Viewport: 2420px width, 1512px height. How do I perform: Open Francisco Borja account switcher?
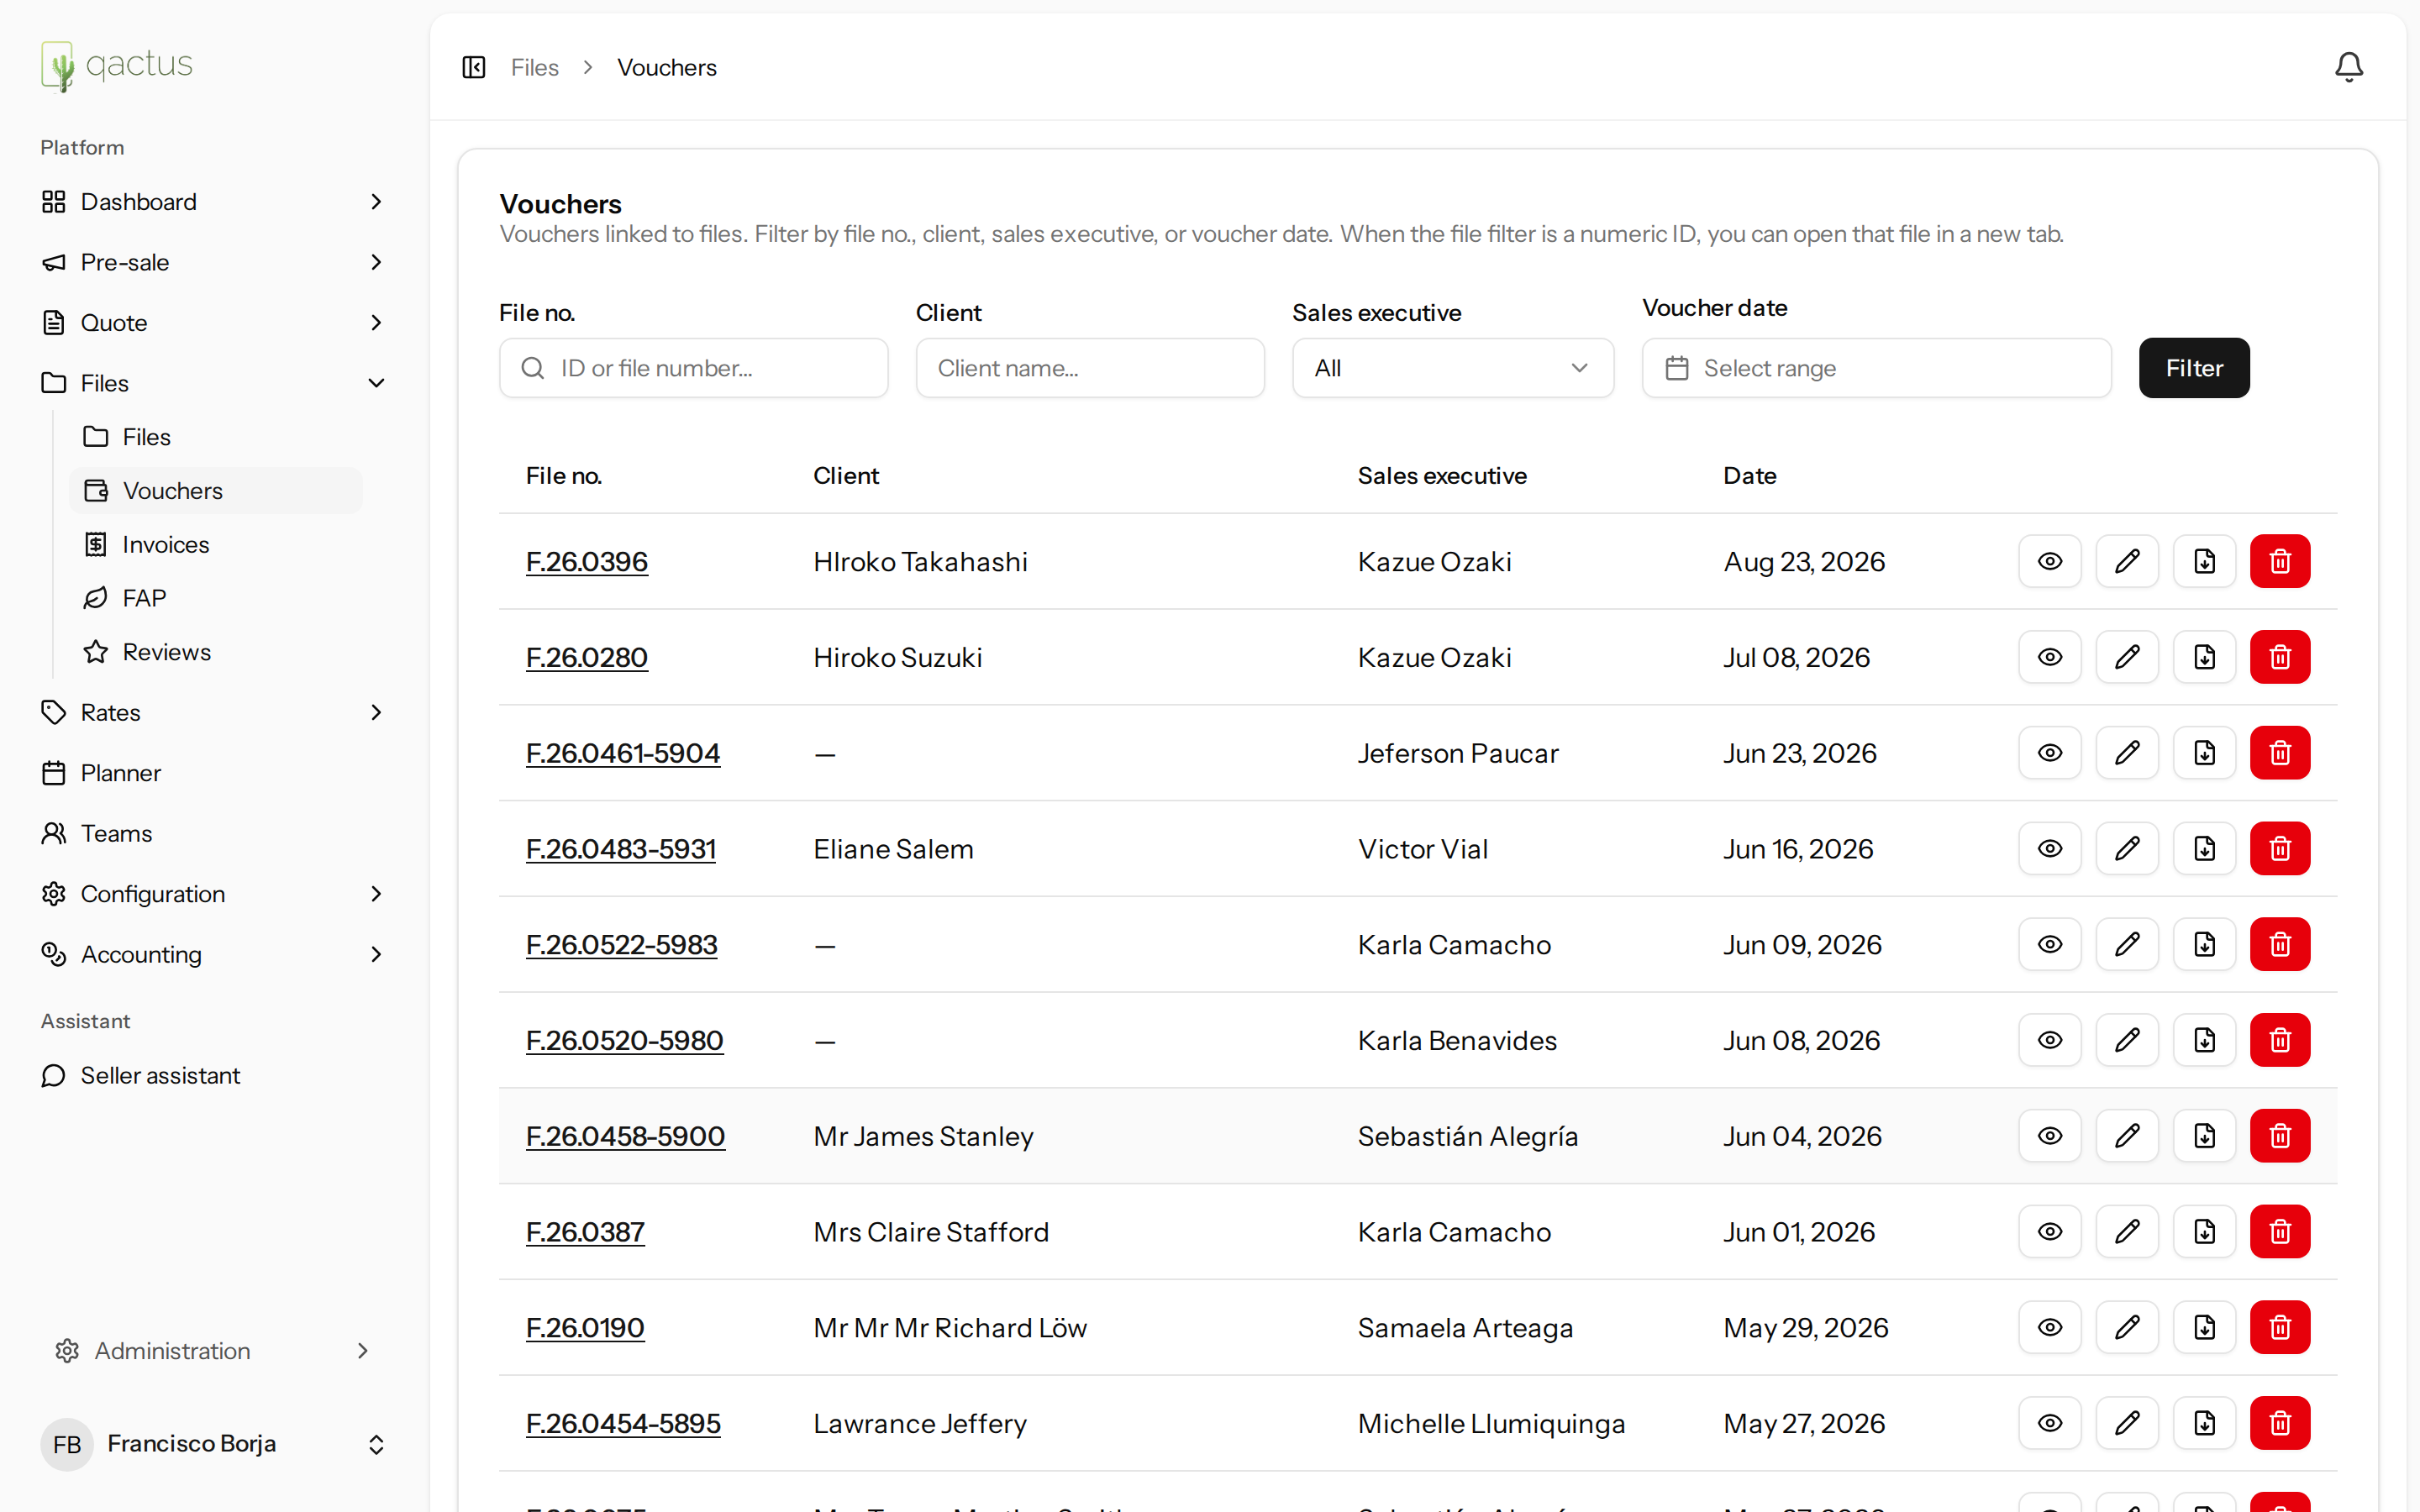[213, 1444]
